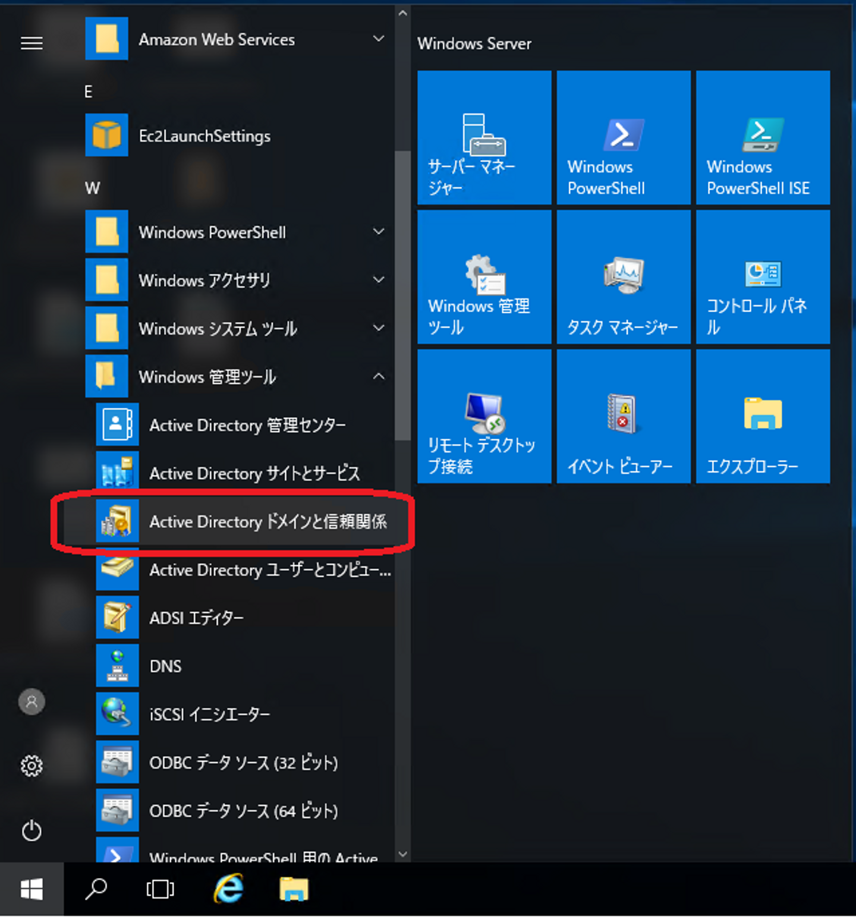The width and height of the screenshot is (856, 919).
Task: Click the Windows Server group title
Action: coord(474,44)
